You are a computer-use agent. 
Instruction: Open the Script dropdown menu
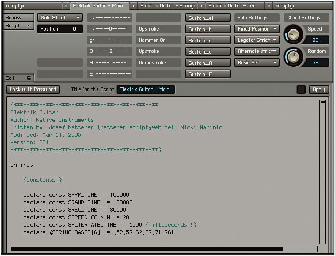[x=18, y=26]
